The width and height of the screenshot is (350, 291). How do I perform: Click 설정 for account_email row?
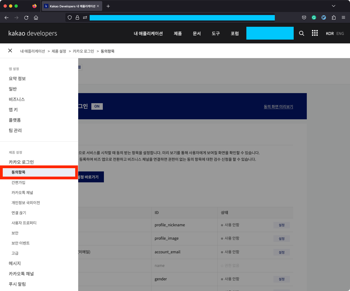coord(282,252)
